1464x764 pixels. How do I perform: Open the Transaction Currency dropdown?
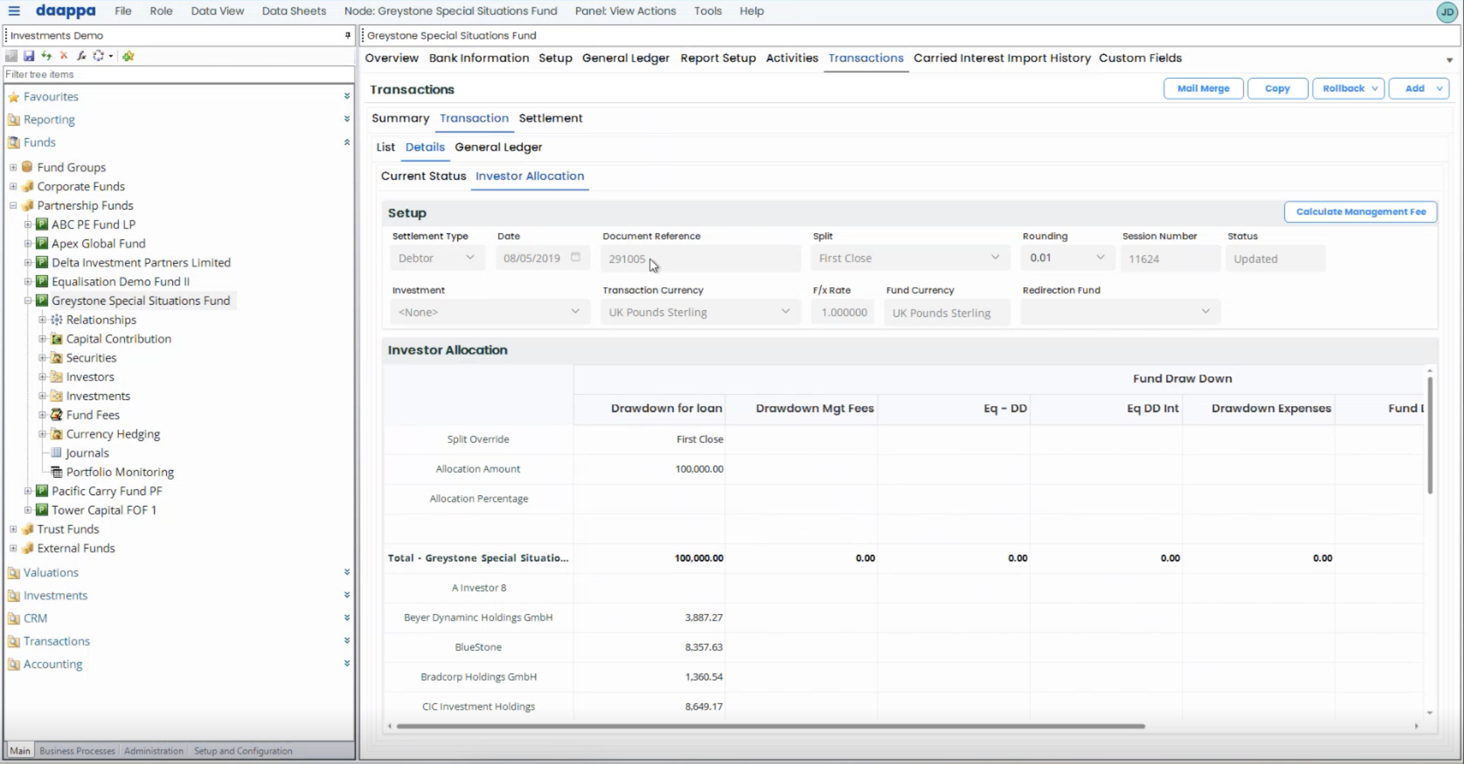pos(700,312)
